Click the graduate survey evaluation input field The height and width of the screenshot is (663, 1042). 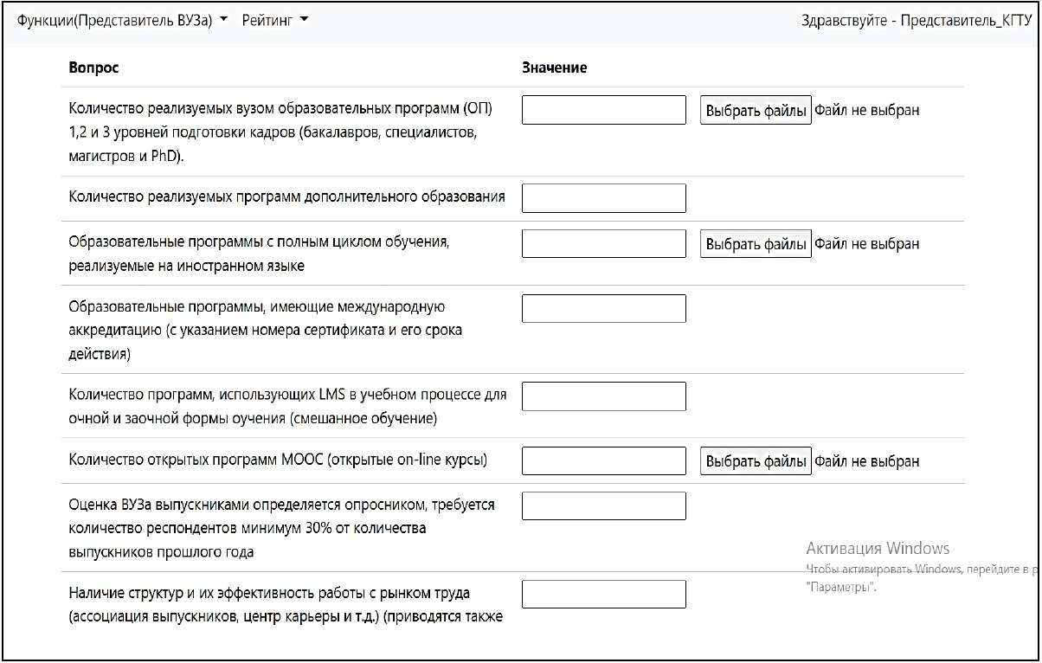(x=604, y=506)
